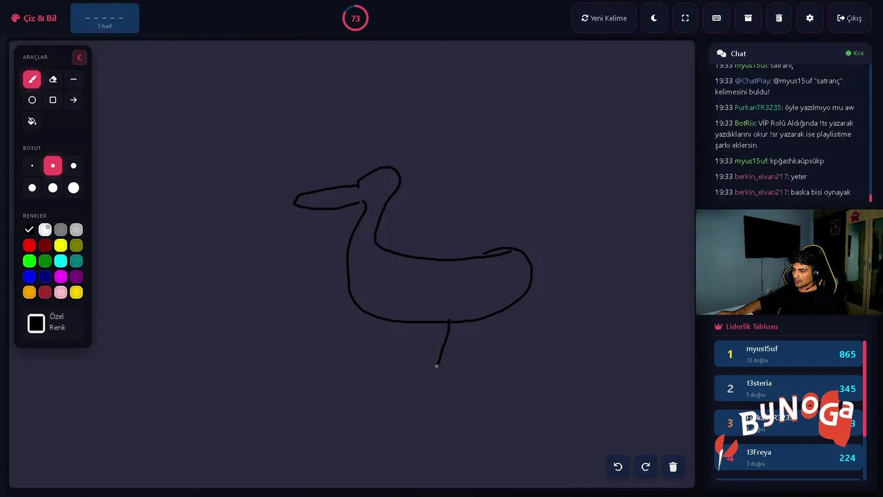Click the Çıkış exit button
Screen dimensions: 883x497
point(849,18)
